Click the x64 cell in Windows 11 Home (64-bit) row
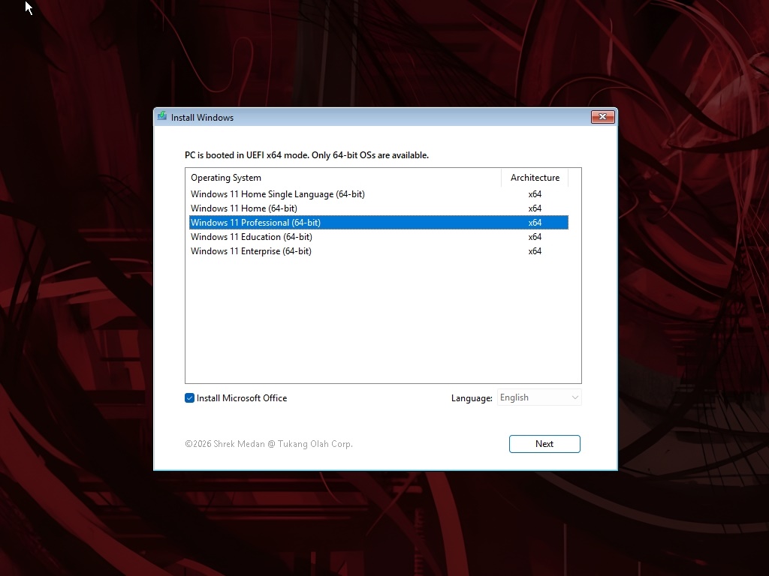Viewport: 769px width, 576px height. [x=535, y=208]
